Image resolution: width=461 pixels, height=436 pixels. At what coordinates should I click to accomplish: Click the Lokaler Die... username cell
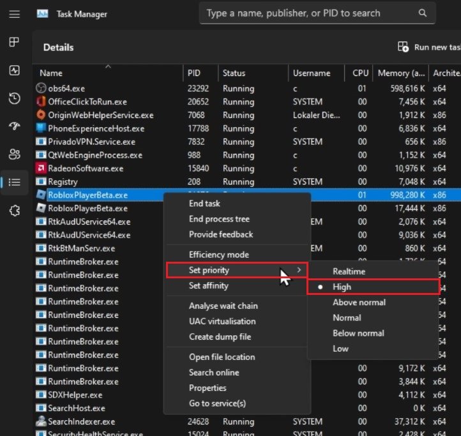click(316, 115)
